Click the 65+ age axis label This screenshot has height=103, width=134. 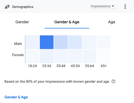[104, 66]
